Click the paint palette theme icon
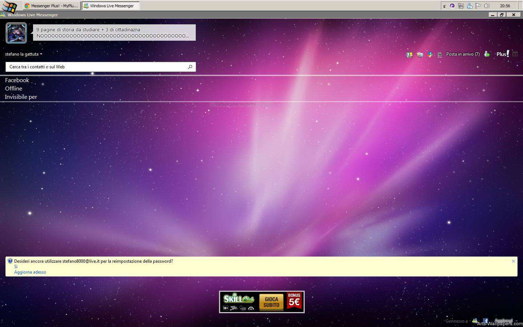The height and width of the screenshot is (327, 523). [x=420, y=54]
